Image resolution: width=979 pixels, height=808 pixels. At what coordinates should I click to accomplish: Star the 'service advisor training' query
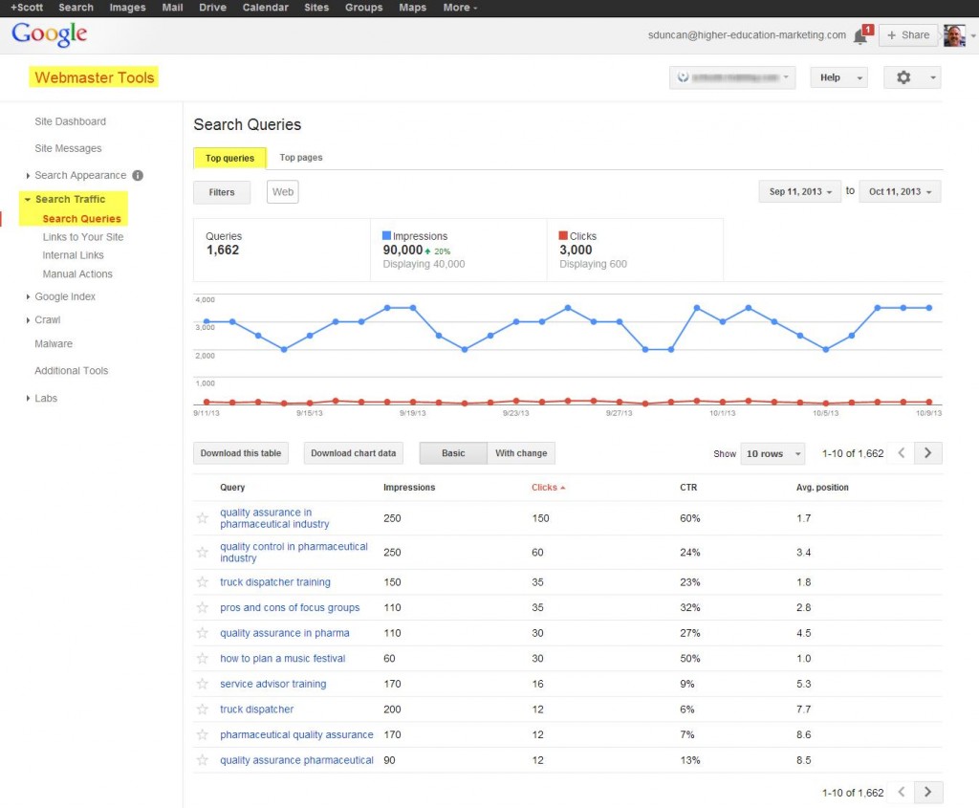pos(203,684)
